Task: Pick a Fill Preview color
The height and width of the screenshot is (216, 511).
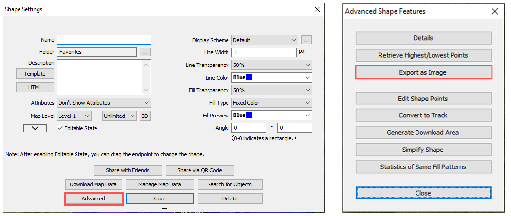Action: coord(272,116)
